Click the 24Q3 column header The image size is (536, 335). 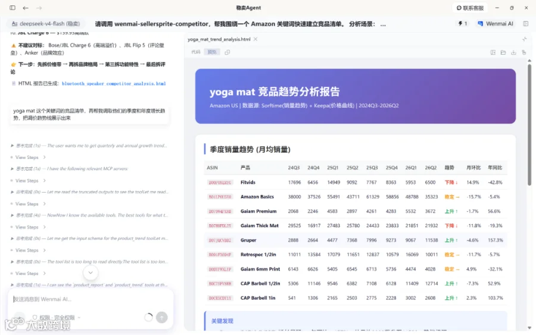click(294, 168)
